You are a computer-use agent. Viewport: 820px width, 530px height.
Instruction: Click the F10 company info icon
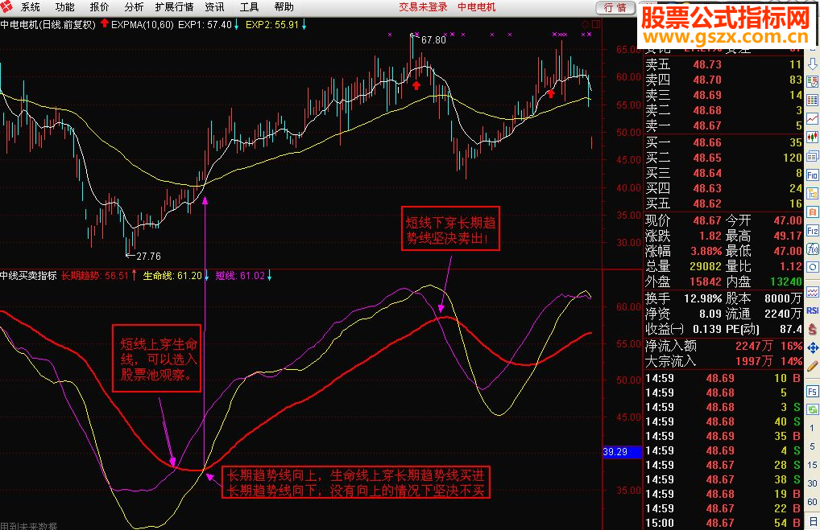[812, 175]
